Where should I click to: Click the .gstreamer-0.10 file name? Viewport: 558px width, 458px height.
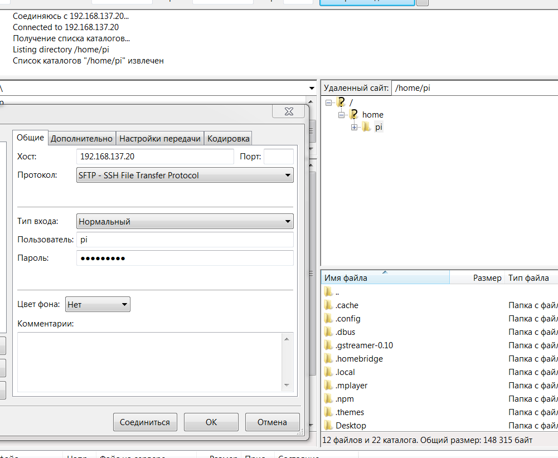coord(364,345)
